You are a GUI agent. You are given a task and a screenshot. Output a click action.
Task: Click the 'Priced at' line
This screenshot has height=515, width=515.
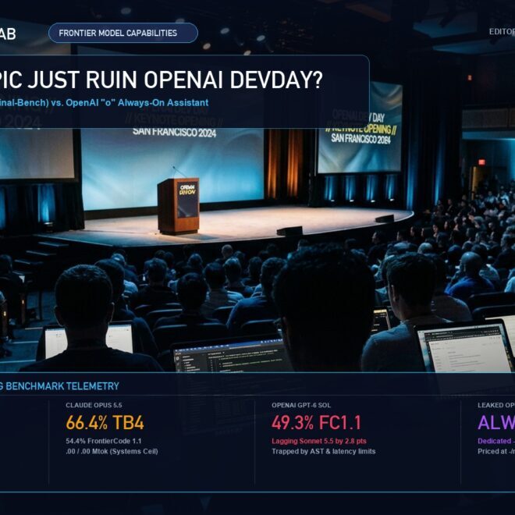(496, 452)
